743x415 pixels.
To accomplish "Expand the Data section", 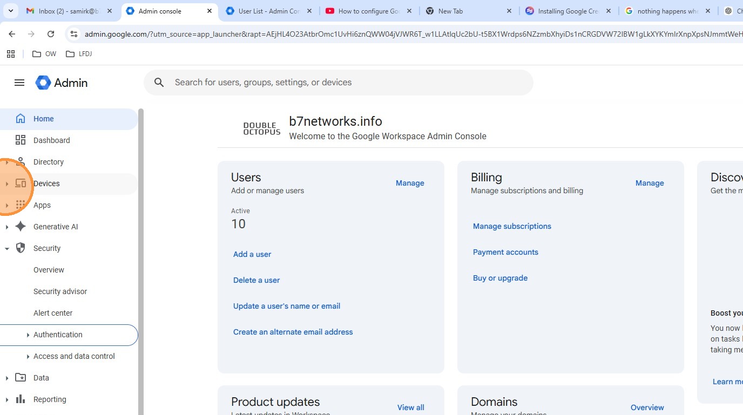I will point(6,378).
